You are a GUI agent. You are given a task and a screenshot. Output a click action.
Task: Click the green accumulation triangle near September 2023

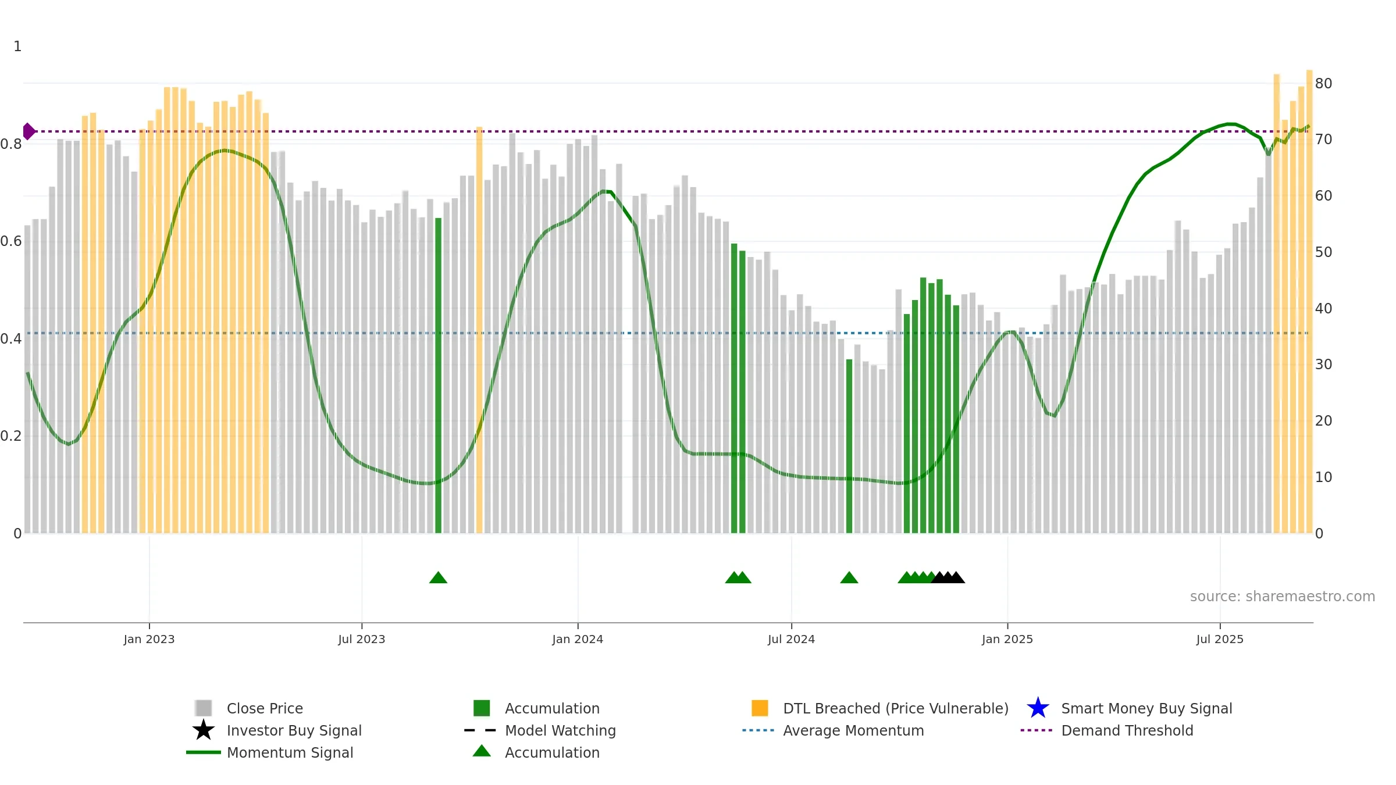click(x=438, y=577)
